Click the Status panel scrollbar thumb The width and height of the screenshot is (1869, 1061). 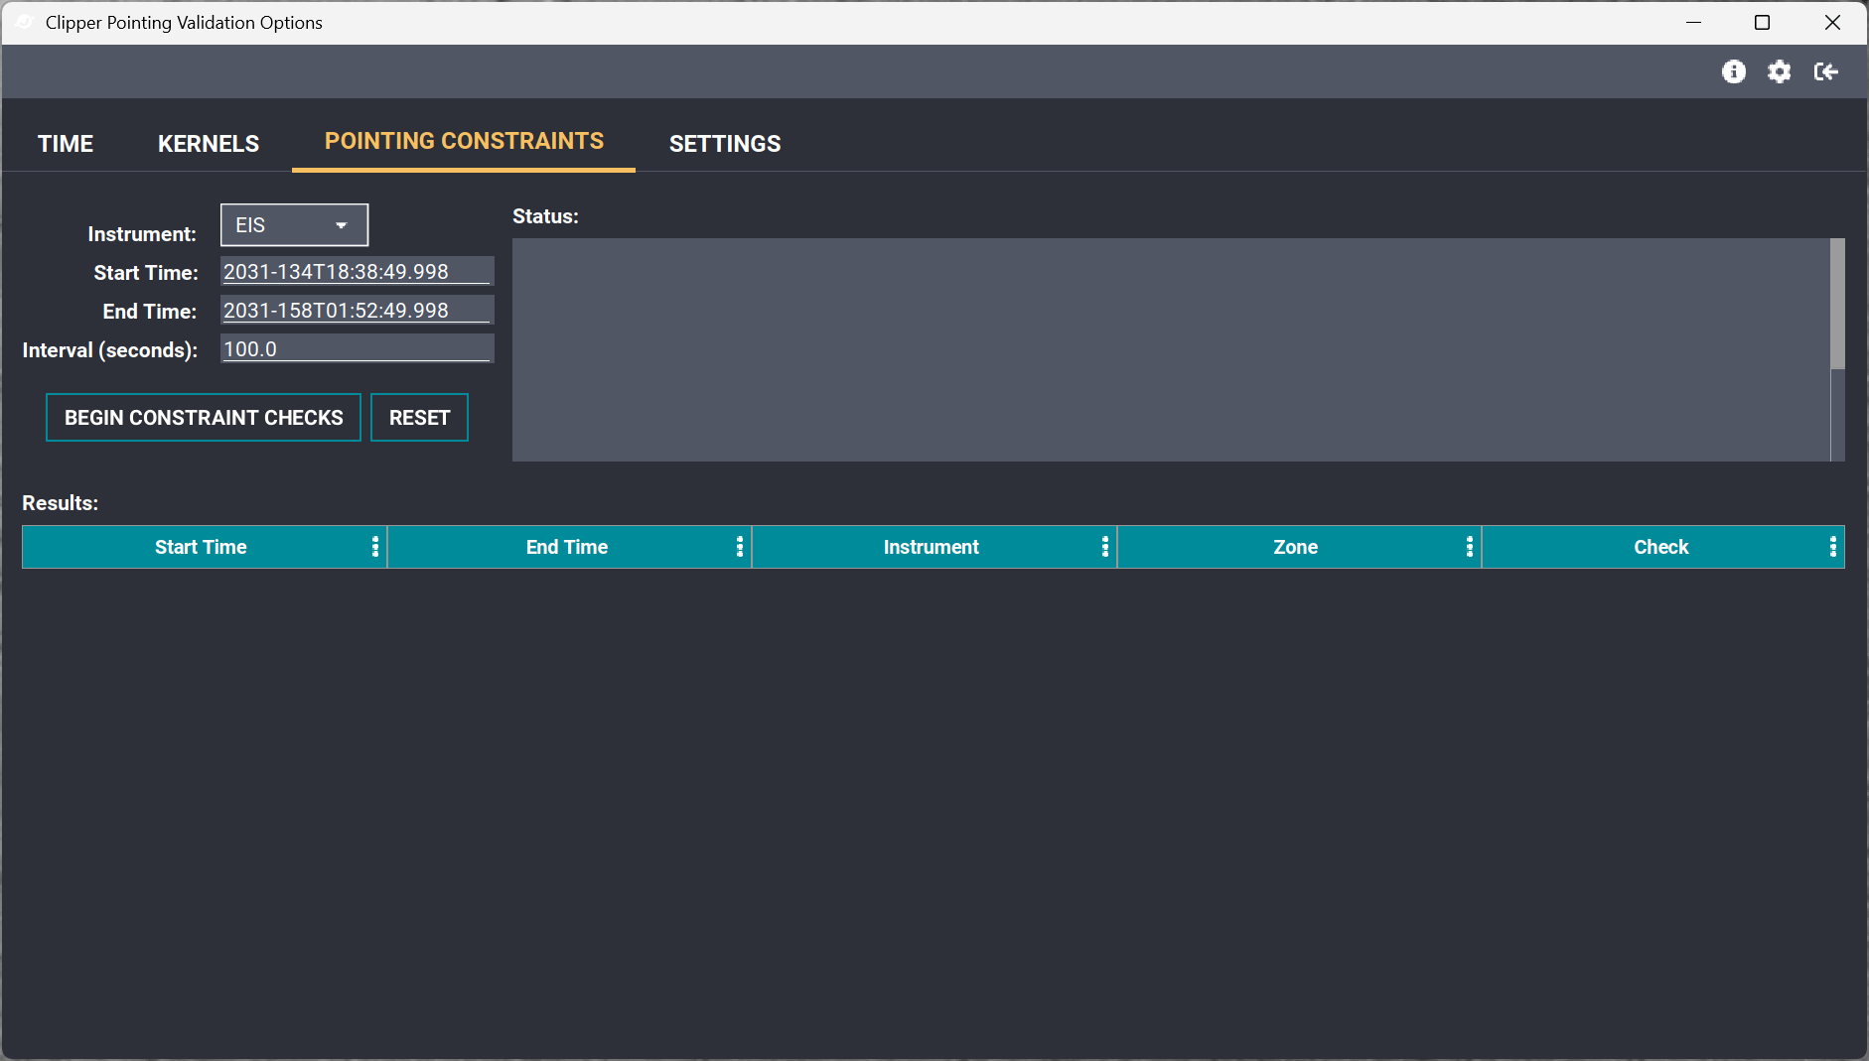tap(1837, 304)
